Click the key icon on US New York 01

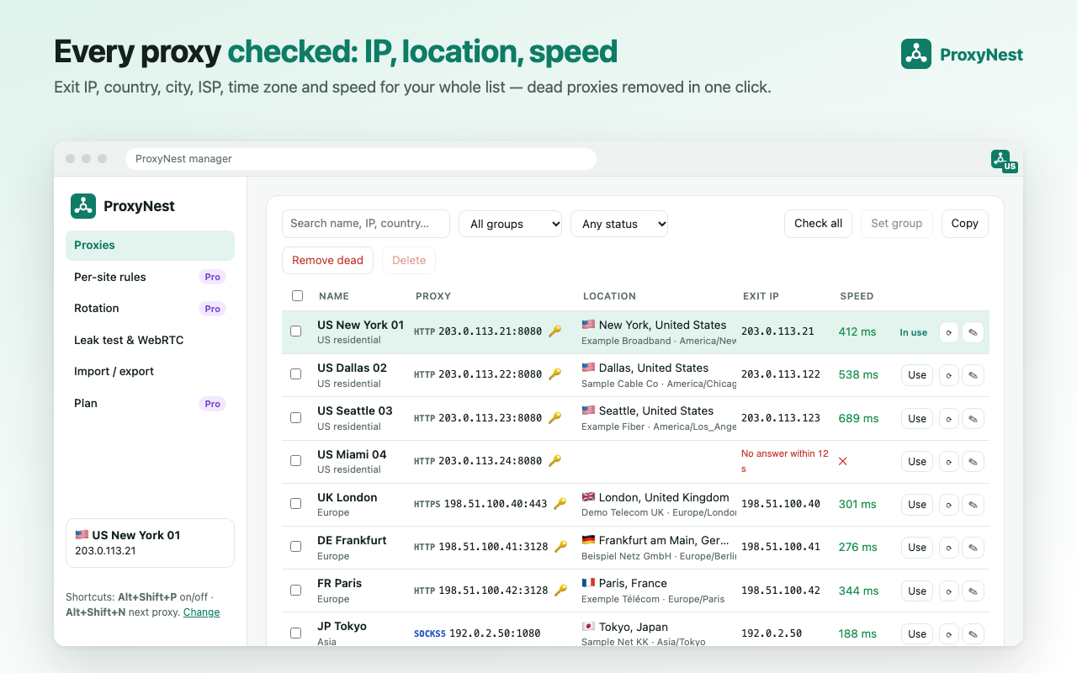(554, 331)
